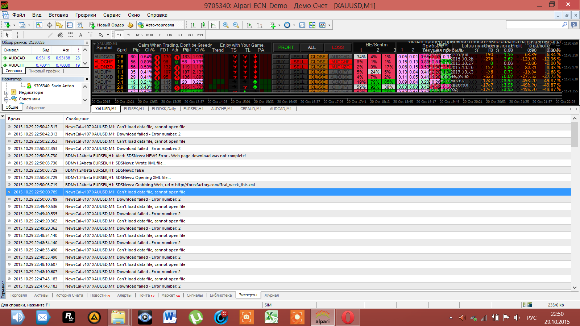The height and width of the screenshot is (326, 580).
Task: Open the chart periods clock icon
Action: [x=287, y=25]
